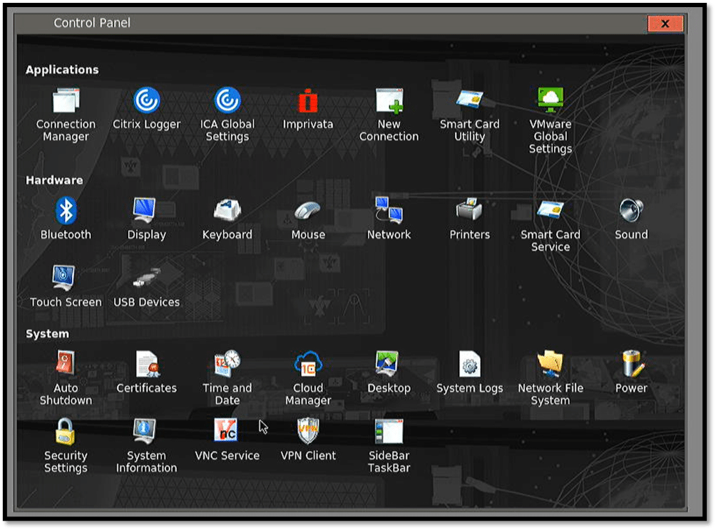This screenshot has height=530, width=716.
Task: Open Keyboard settings
Action: coord(227,219)
